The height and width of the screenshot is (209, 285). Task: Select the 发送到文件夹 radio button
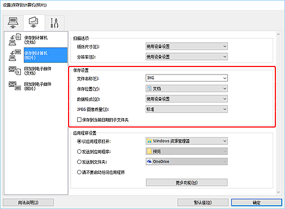[79, 162]
